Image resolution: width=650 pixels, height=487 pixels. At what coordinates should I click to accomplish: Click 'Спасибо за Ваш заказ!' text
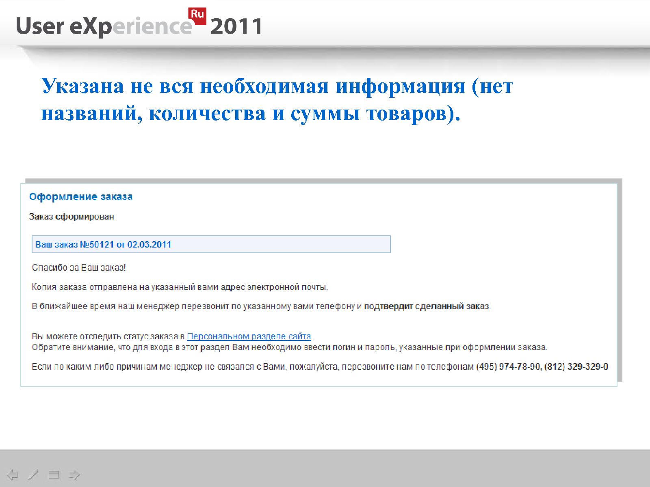(x=79, y=268)
